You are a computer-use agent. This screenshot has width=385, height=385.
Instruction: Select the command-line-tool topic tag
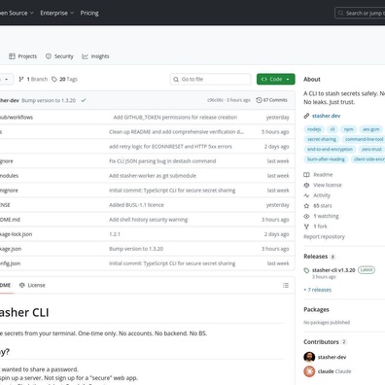(365, 139)
